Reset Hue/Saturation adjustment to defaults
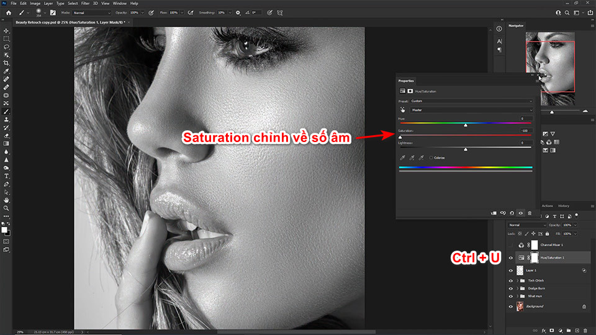Screen dimensions: 596x335 (512, 213)
